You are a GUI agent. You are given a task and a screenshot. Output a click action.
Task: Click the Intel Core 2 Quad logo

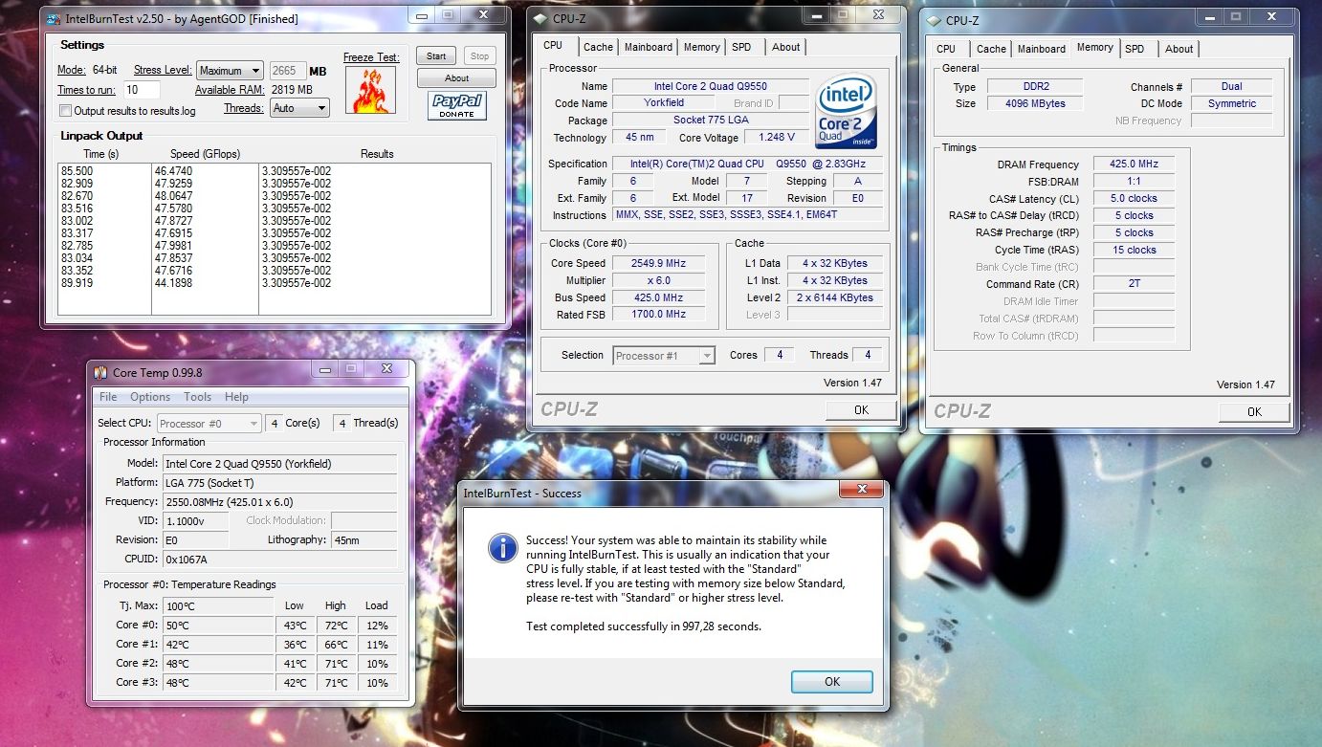pos(848,112)
